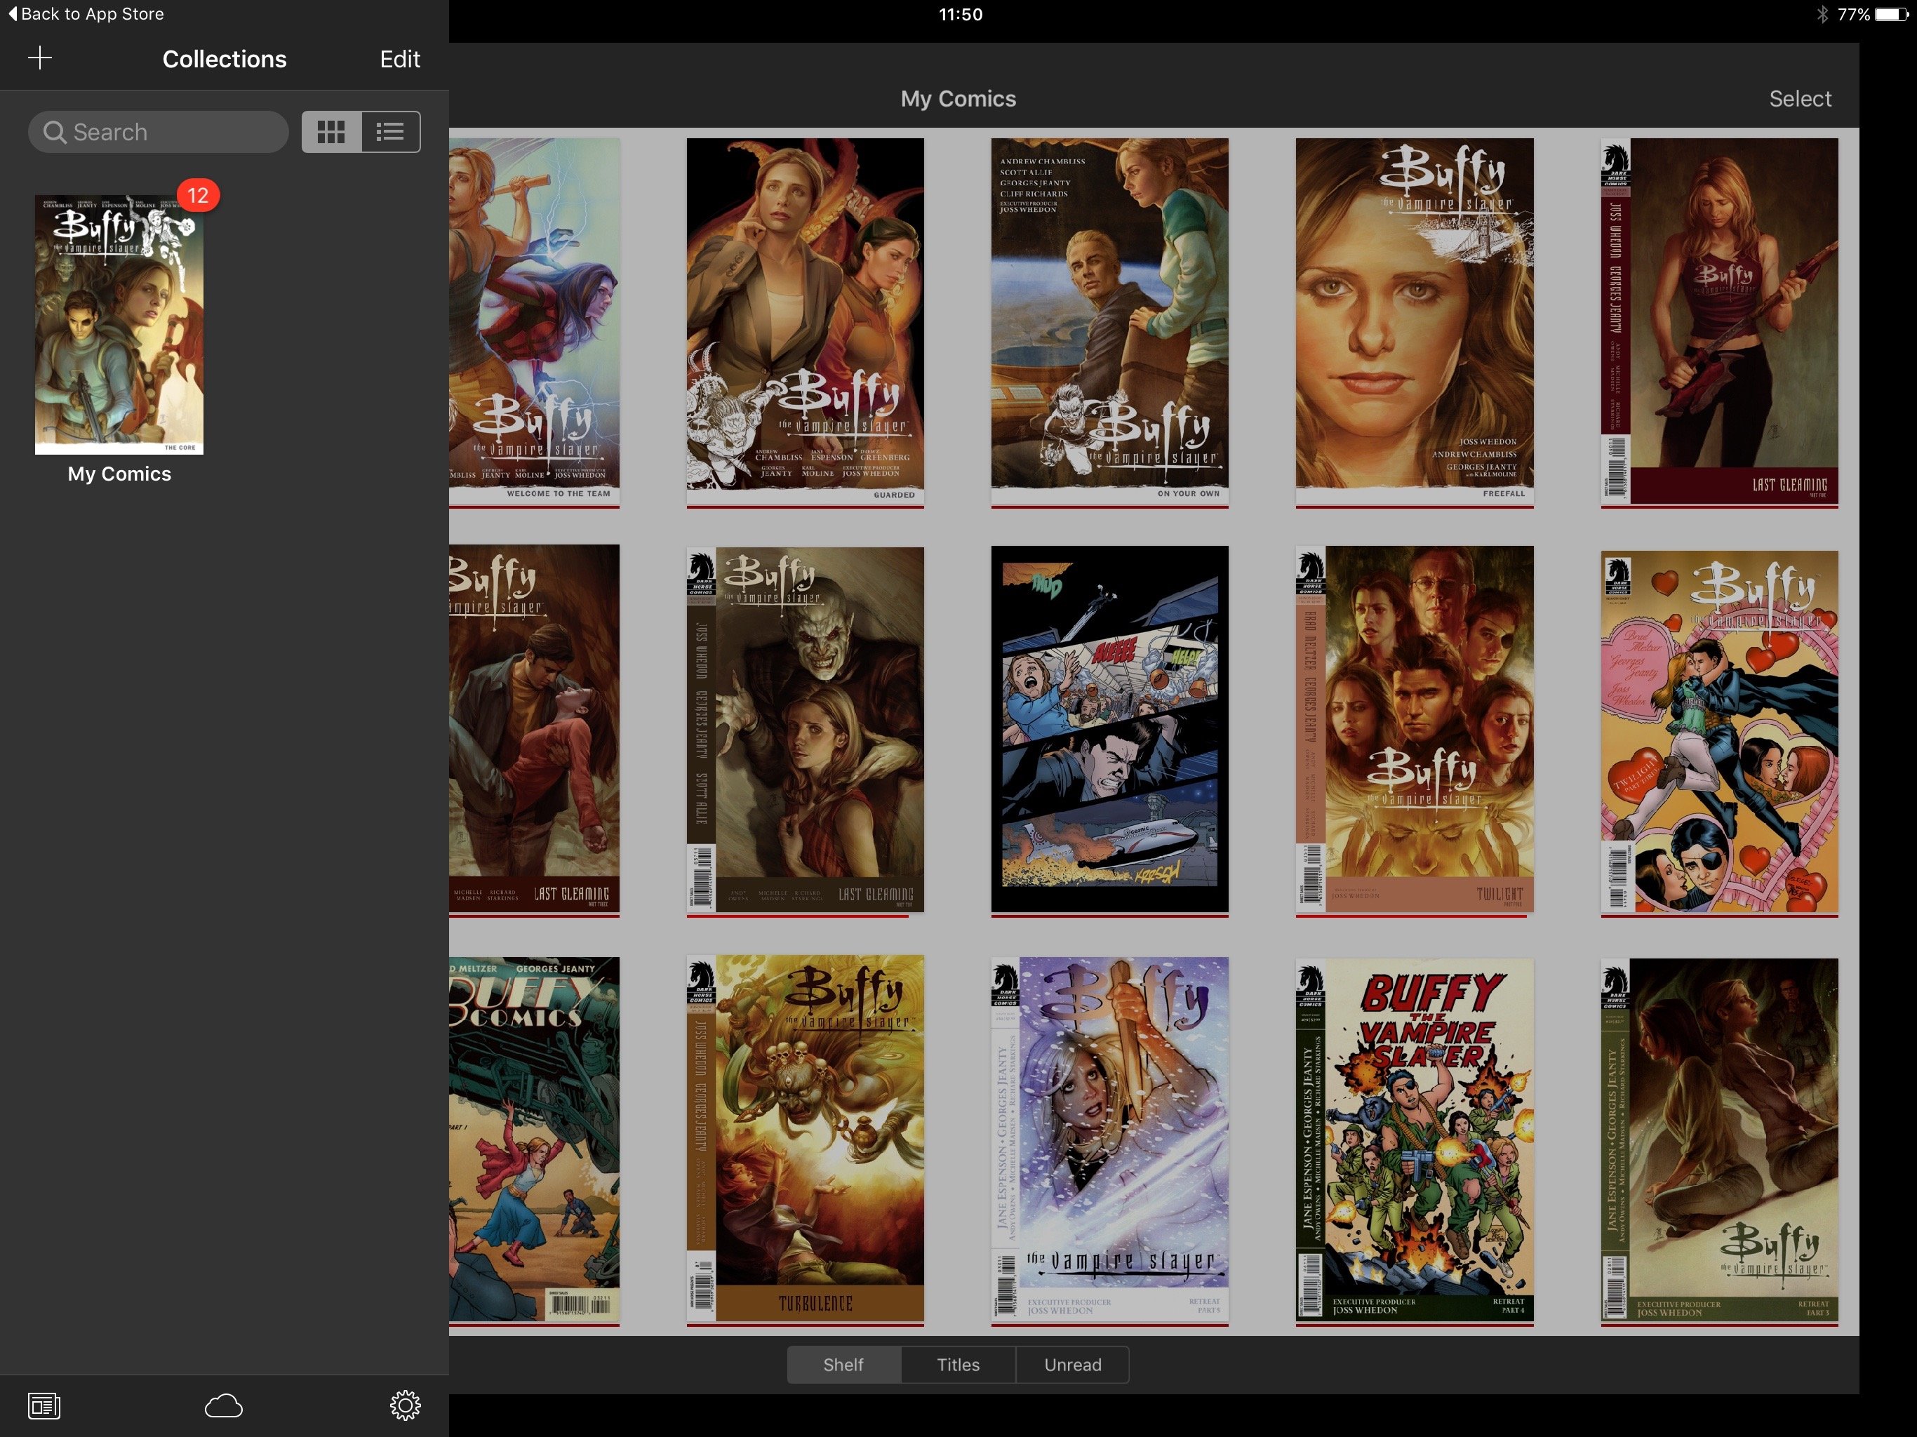Open the Retreat Part 4 soldiers cover
The height and width of the screenshot is (1437, 1917).
[1415, 1141]
